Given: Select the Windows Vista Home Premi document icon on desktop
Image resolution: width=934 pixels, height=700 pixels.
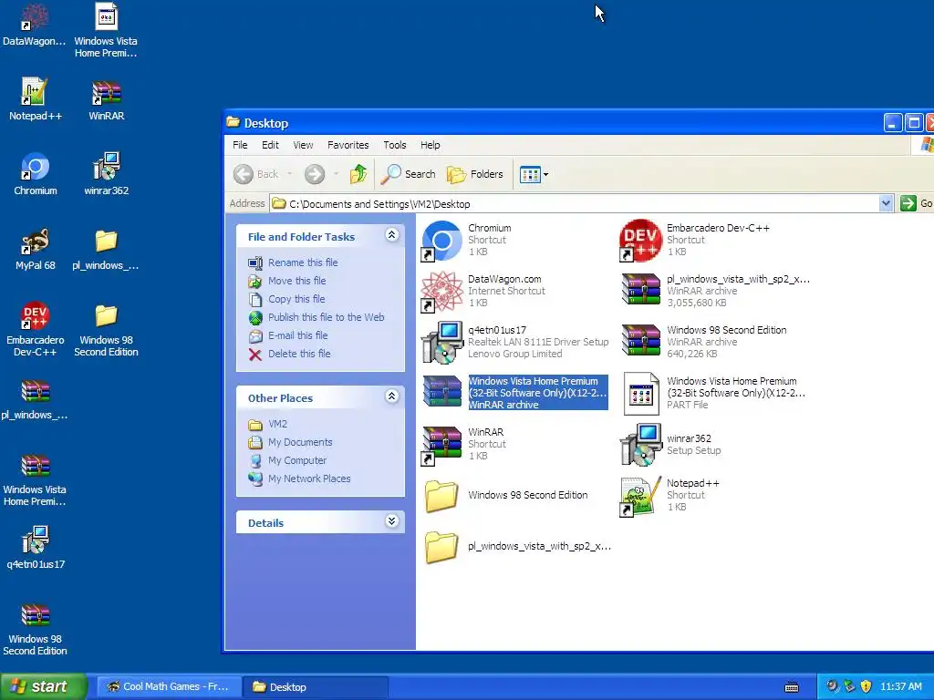Looking at the screenshot, I should coord(106,31).
